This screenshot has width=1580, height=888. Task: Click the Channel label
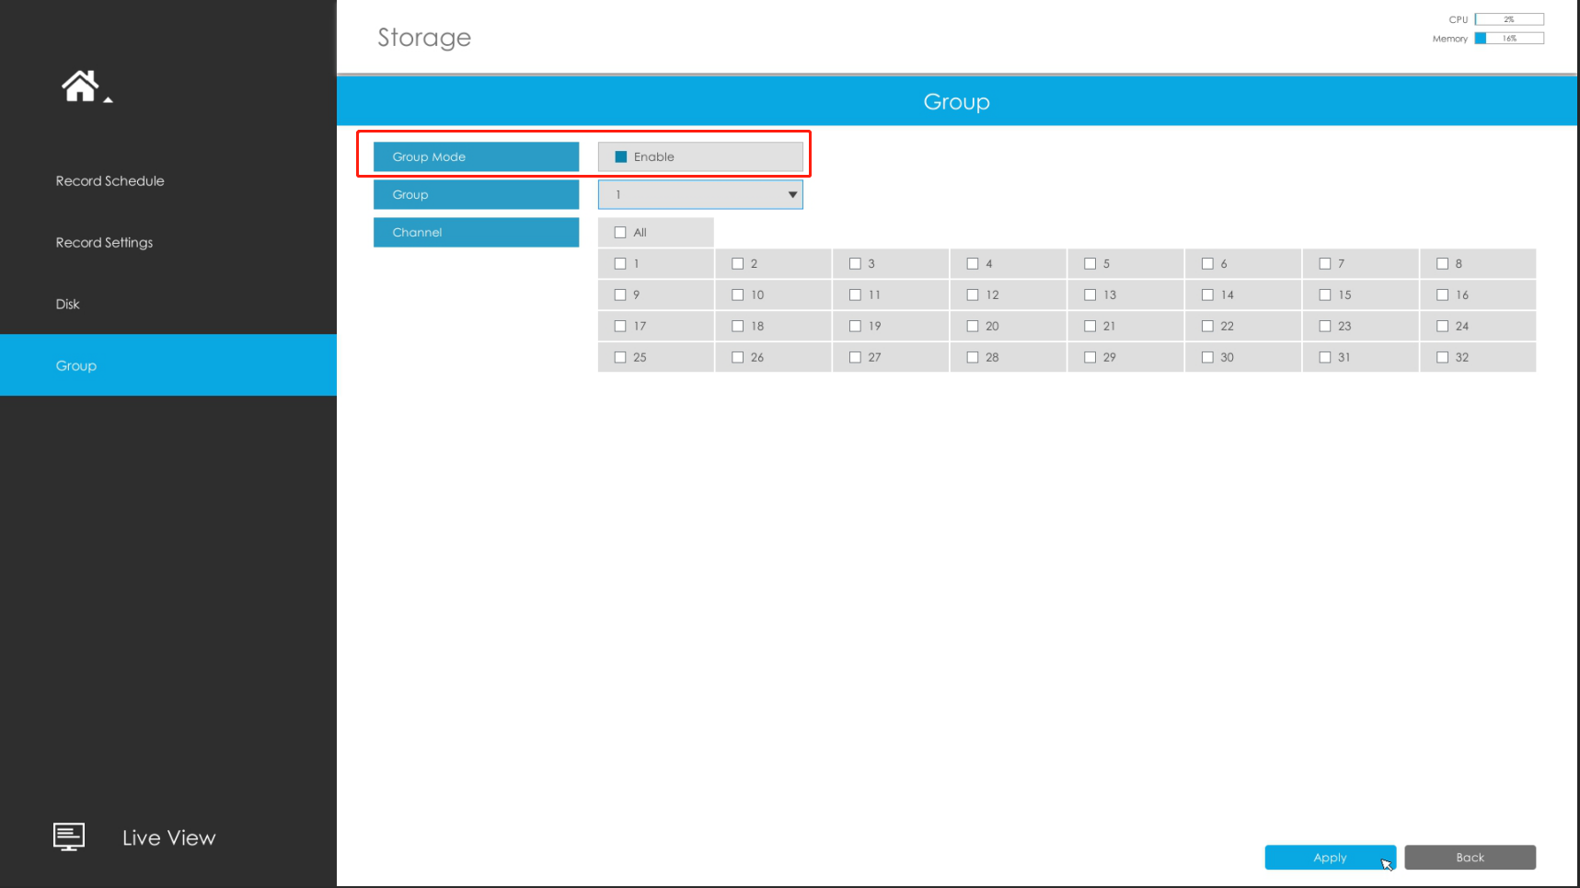coord(476,232)
